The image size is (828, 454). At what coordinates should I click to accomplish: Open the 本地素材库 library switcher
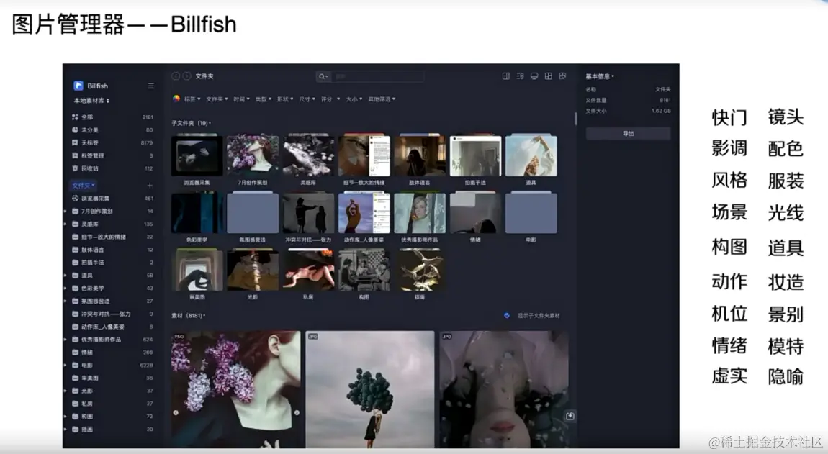click(92, 100)
